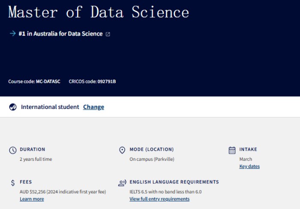Click the IELTS 6.5 requirement text
This screenshot has height=209, width=300.
pyautogui.click(x=165, y=191)
